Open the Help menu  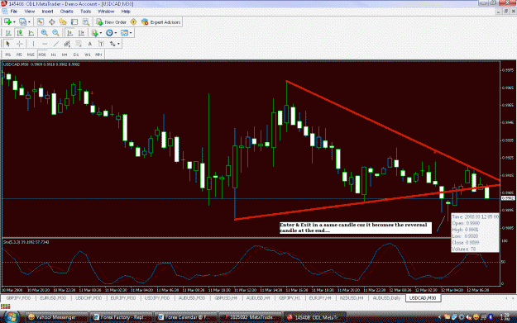126,12
